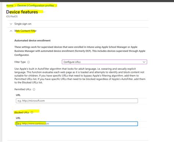Expand the Single sign-on chevron
The image size is (174, 142).
[x=11, y=24]
